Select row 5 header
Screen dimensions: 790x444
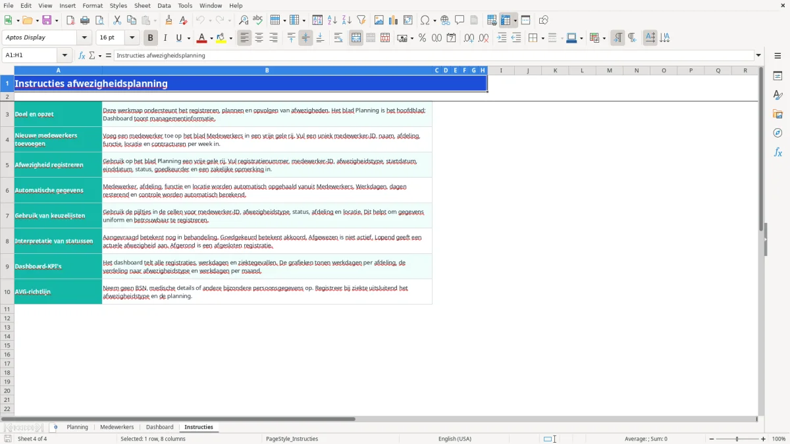click(7, 165)
